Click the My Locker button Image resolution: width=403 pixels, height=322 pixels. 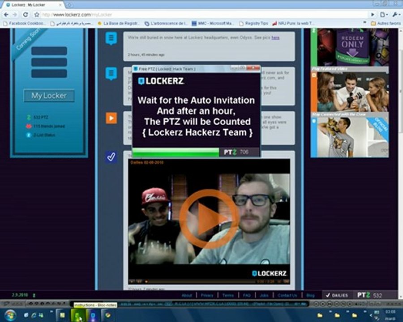point(49,96)
